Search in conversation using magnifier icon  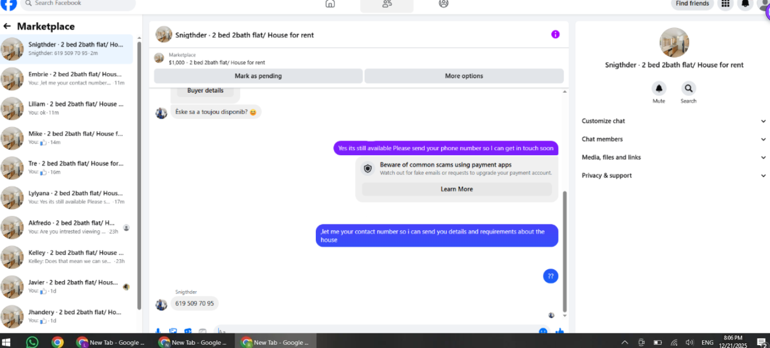(689, 88)
